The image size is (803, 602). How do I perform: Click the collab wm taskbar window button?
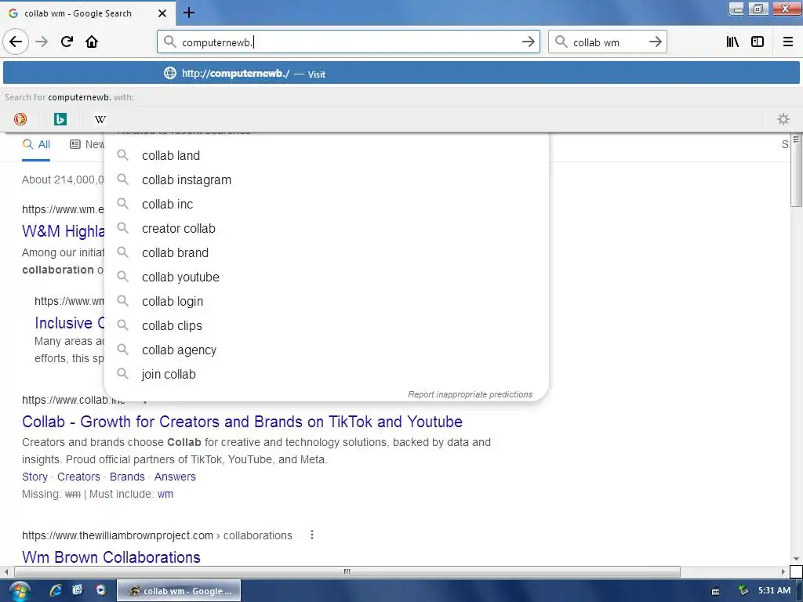pyautogui.click(x=179, y=591)
